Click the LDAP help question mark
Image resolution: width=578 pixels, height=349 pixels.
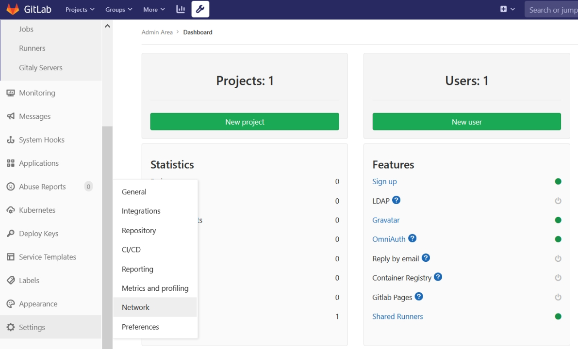point(396,200)
